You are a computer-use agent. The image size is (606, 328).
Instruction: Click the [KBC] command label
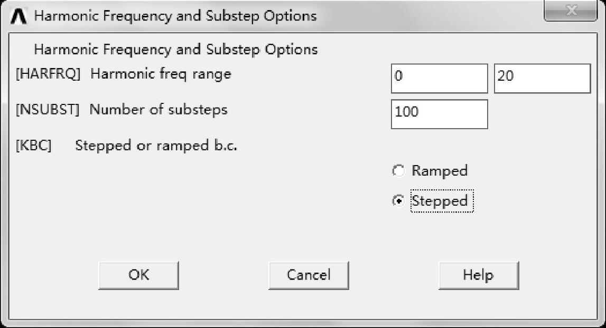34,146
